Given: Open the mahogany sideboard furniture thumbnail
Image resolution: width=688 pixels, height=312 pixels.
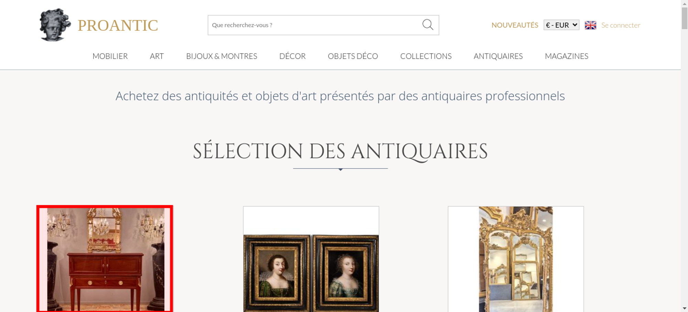Looking at the screenshot, I should pos(105,259).
